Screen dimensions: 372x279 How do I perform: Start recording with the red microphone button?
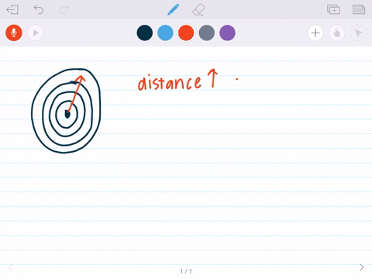tap(14, 33)
